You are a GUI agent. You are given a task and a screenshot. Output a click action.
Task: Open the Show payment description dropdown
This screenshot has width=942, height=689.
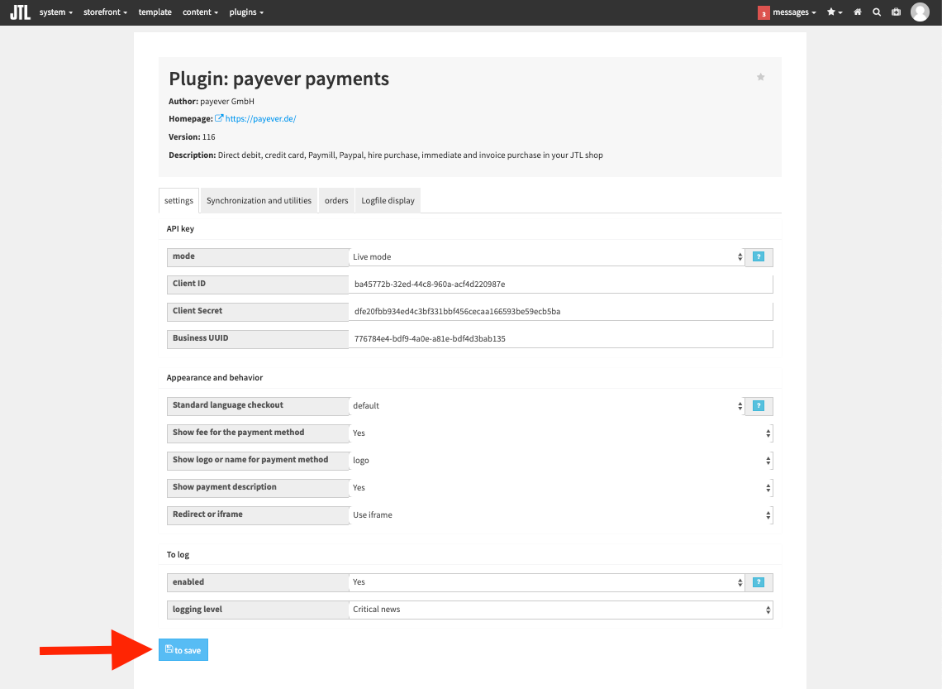[x=561, y=487]
